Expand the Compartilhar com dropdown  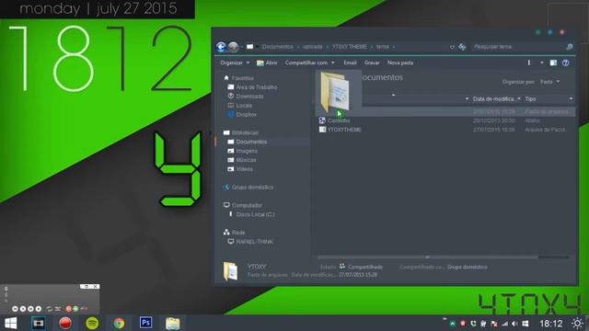309,63
